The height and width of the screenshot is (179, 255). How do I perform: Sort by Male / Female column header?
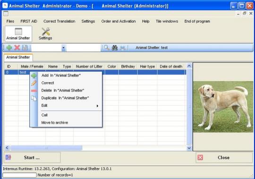[x=32, y=67]
